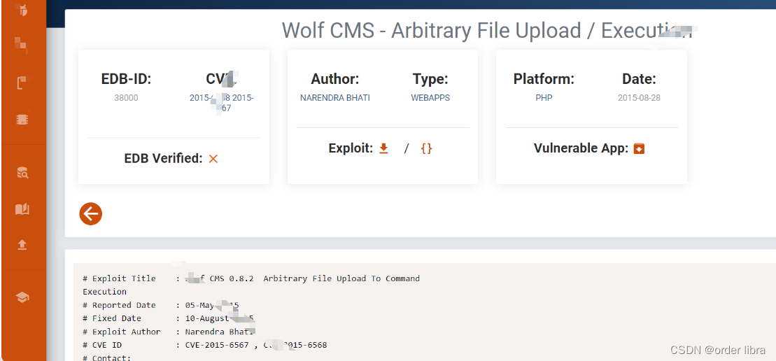
Task: Open Search EDB database icon in sidebar
Action: pos(22,172)
